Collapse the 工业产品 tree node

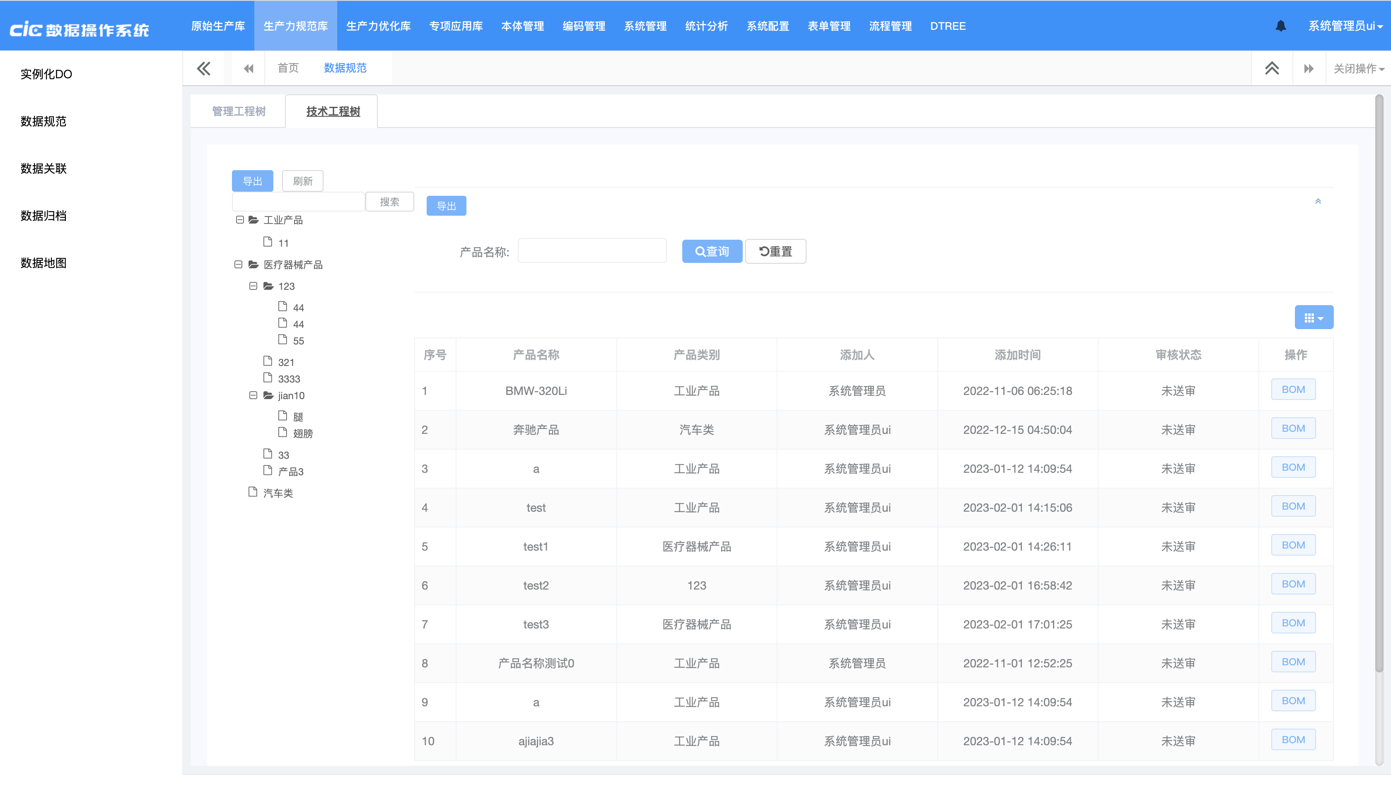coord(239,219)
